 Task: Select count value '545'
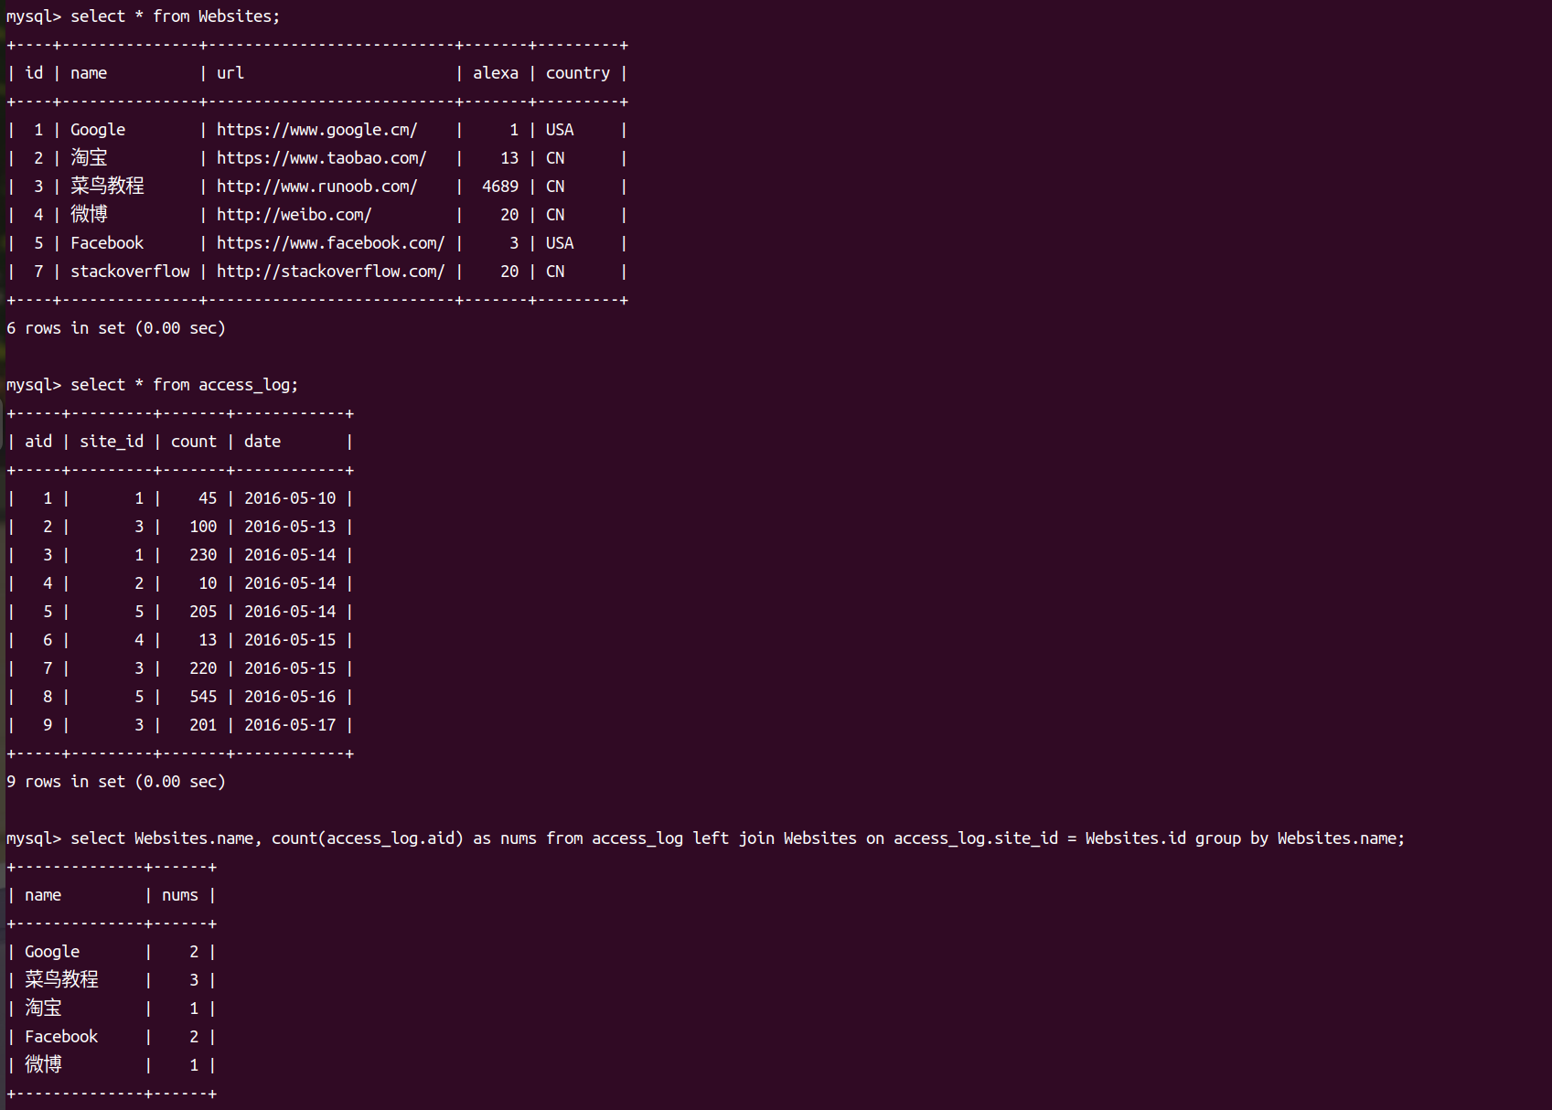[x=203, y=697]
